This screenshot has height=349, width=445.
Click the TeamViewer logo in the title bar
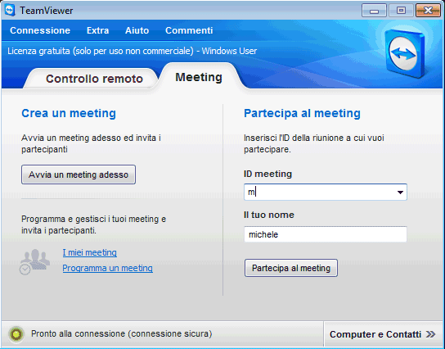[10, 11]
